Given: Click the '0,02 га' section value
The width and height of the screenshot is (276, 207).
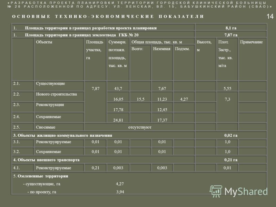Looking at the screenshot, I should 231,136.
